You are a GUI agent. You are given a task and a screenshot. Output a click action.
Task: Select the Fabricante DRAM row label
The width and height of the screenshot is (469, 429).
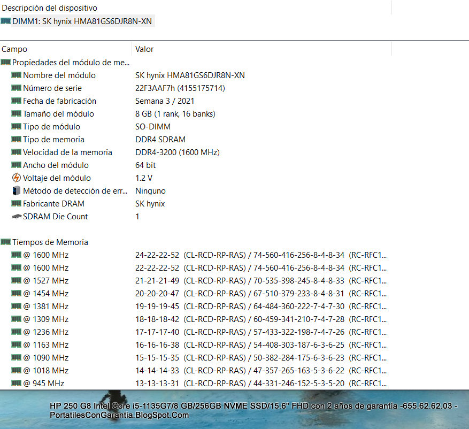[53, 204]
